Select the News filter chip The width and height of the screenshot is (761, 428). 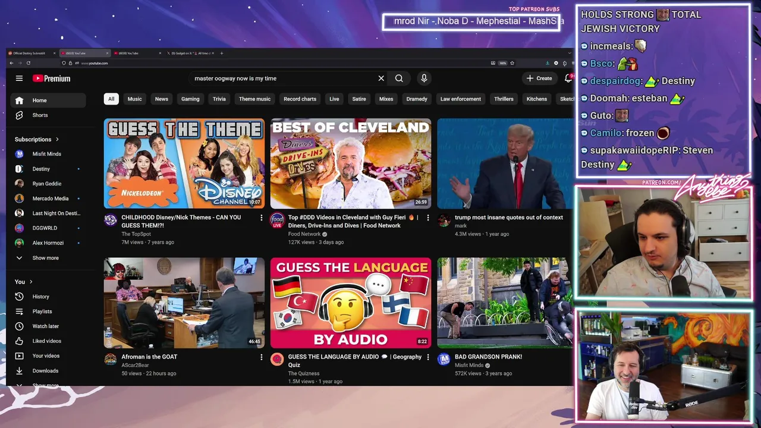coord(162,99)
